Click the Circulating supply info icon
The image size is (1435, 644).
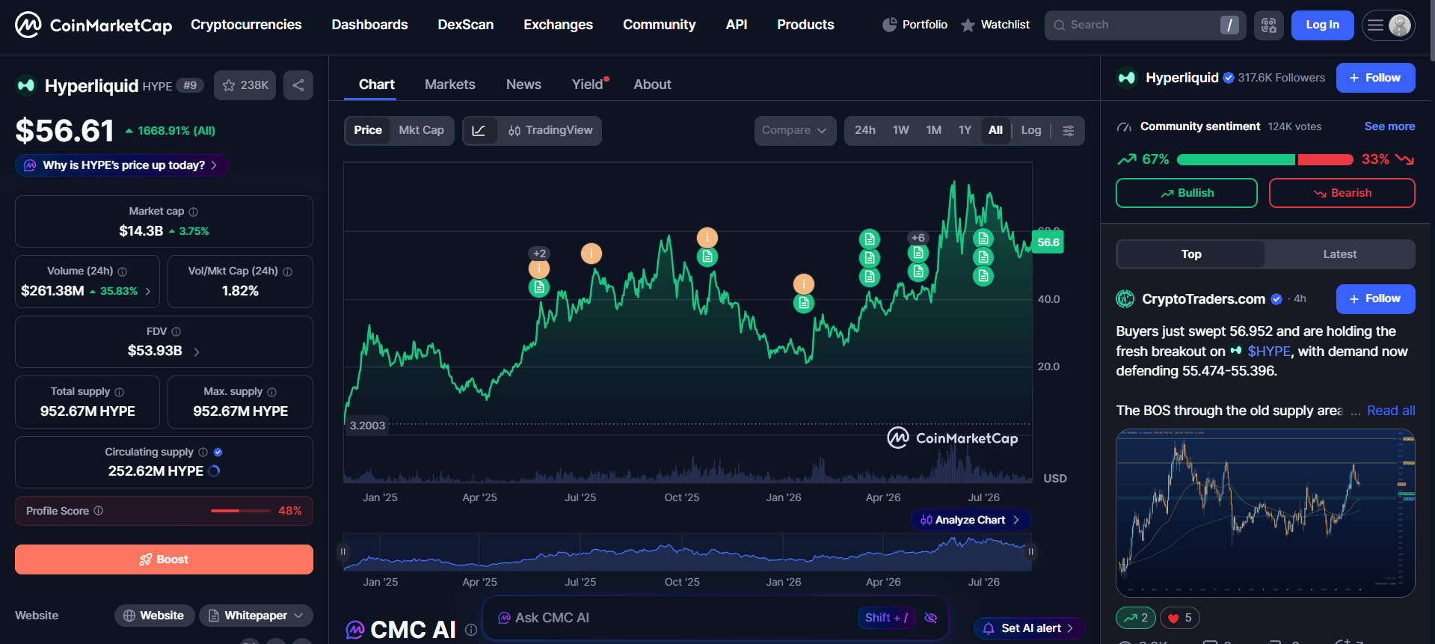pyautogui.click(x=203, y=452)
